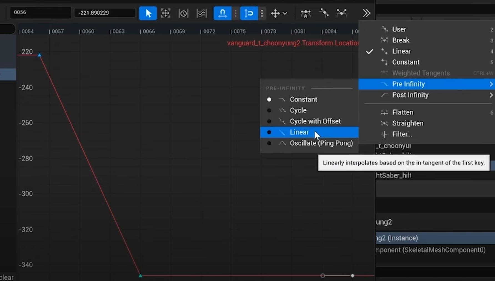
Task: Click the user tangent toolbar icon
Action: click(324, 13)
